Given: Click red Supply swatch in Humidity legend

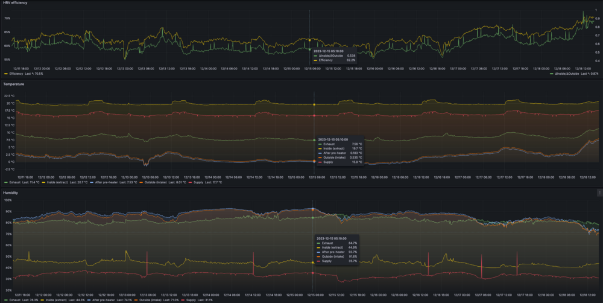Looking at the screenshot, I should coord(186,299).
